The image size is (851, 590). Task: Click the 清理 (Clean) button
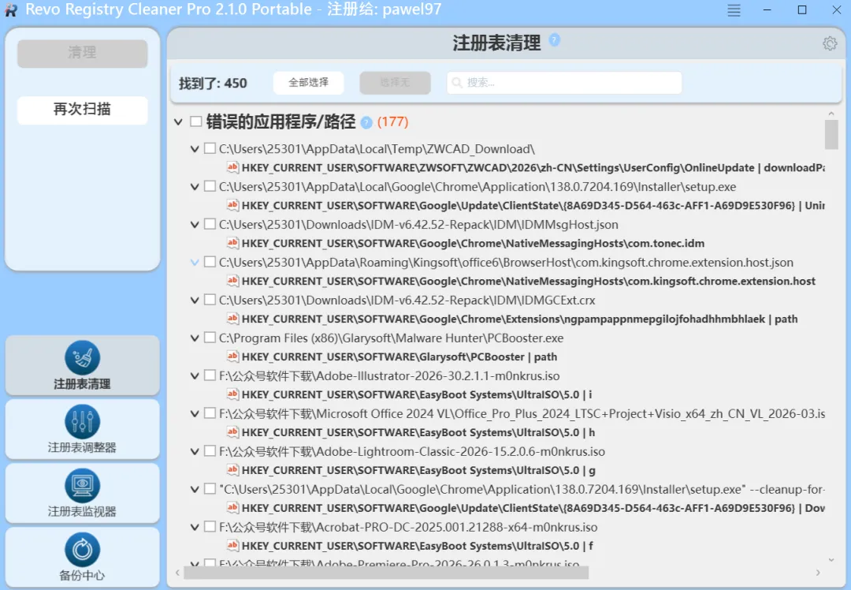[x=82, y=53]
